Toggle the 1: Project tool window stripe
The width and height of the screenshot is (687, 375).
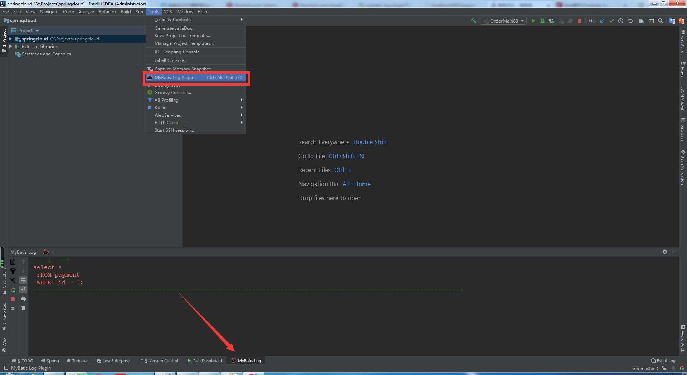point(4,40)
